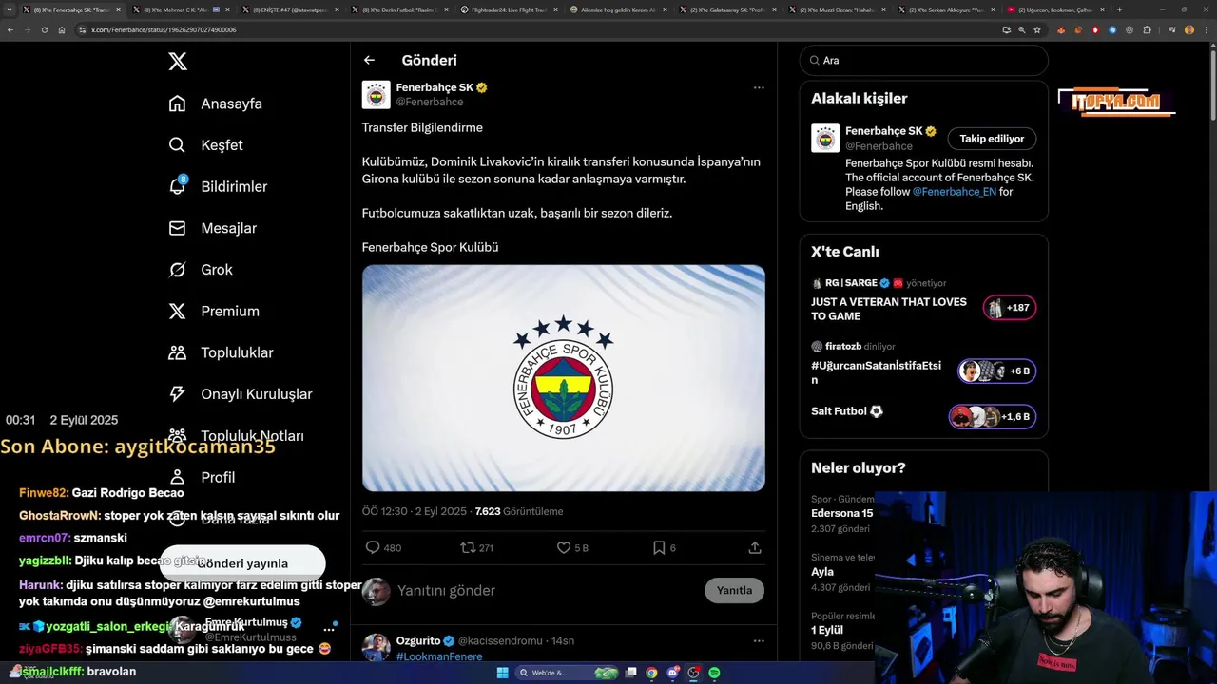
Task: Open Topluluklar communities
Action: click(221, 352)
